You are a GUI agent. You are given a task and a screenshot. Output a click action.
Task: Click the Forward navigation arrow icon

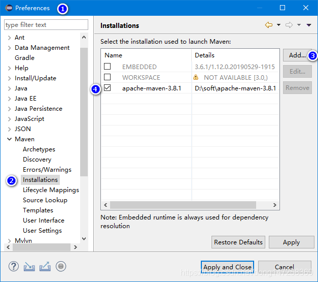click(289, 25)
